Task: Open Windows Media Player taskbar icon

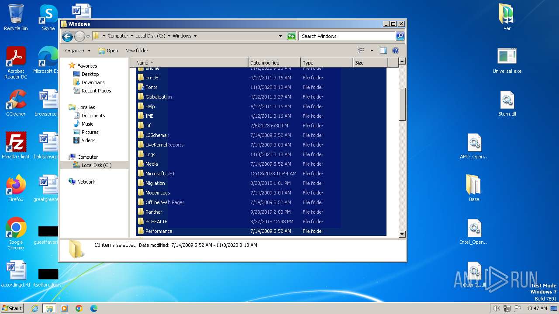Action: 64,308
